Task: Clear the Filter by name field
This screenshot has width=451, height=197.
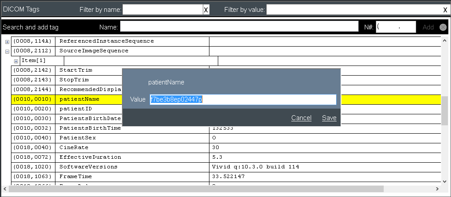Action: click(x=206, y=10)
